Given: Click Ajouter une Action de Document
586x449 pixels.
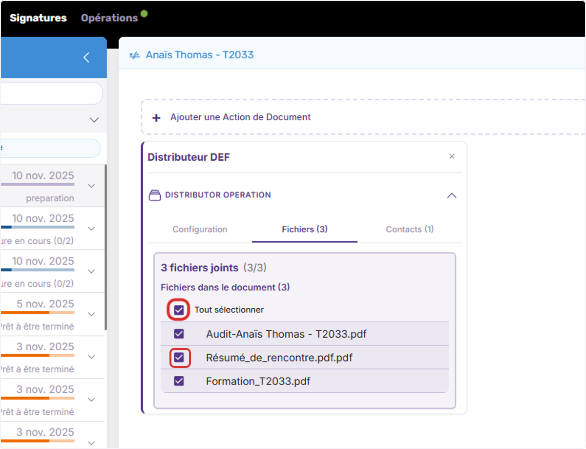Looking at the screenshot, I should tap(241, 117).
